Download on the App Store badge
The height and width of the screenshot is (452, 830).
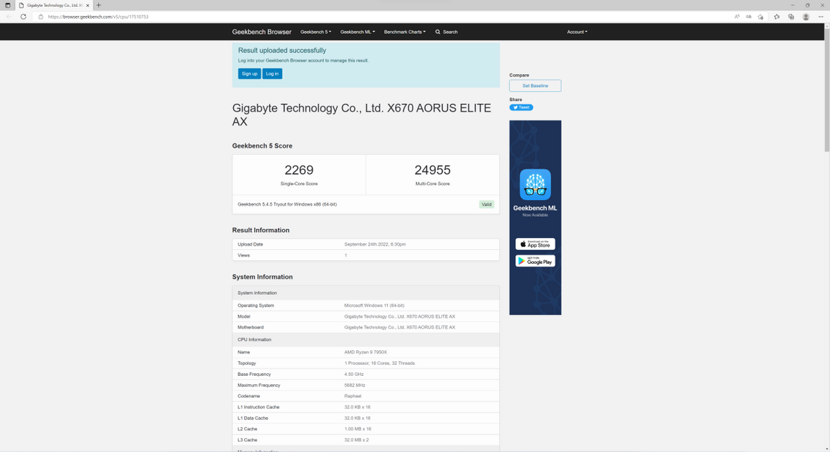pos(535,244)
